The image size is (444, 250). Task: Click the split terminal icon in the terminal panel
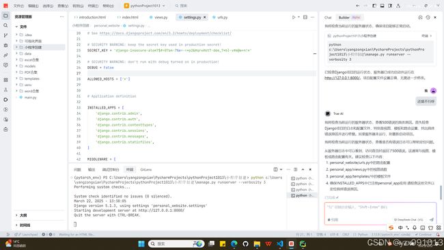pyautogui.click(x=275, y=169)
